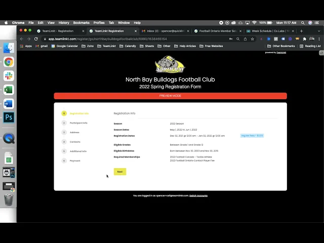Expand the Other bookmarks folder
The image size is (324, 243).
pos(164,46)
